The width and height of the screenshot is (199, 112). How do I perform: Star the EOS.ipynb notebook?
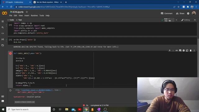point(27,12)
